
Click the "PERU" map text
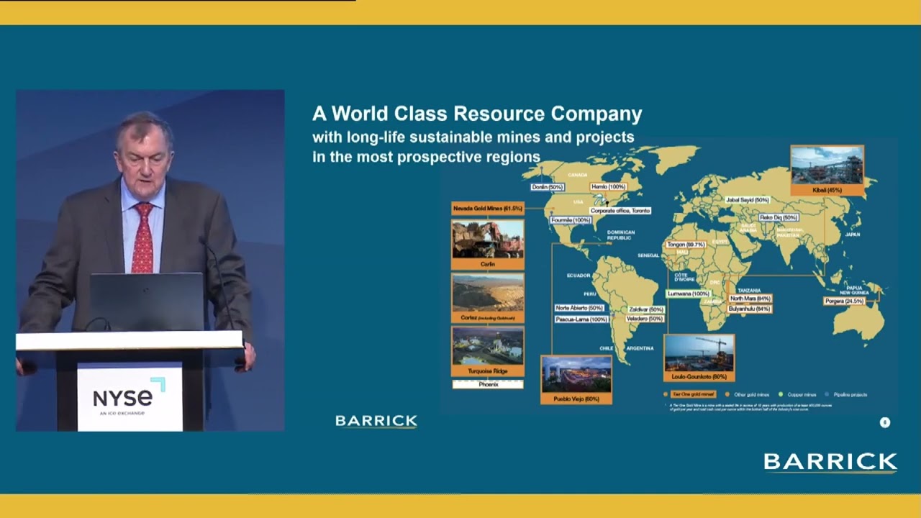point(589,294)
